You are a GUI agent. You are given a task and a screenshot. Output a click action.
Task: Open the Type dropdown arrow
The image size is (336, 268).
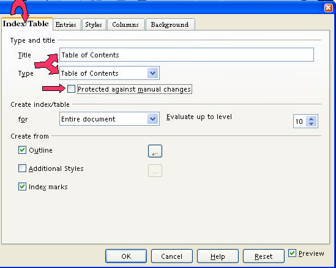[x=153, y=73]
